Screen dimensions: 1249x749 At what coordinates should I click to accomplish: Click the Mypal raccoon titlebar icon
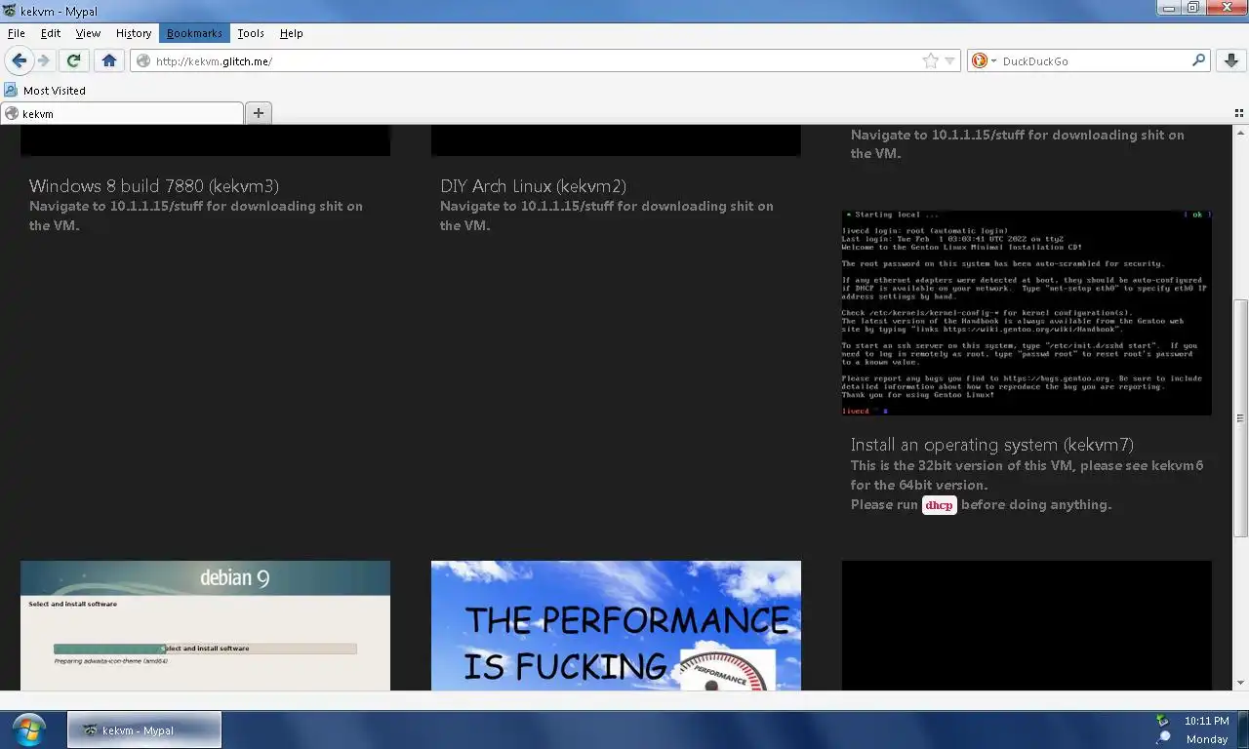[x=10, y=11]
